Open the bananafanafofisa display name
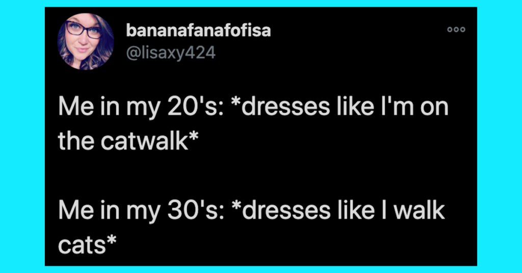522x273 pixels. point(198,31)
